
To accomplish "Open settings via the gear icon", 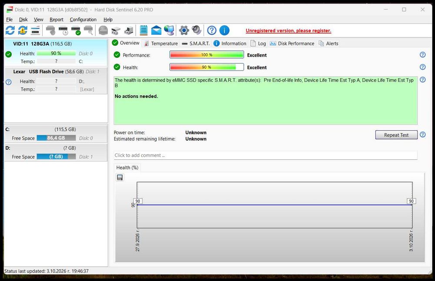I will [184, 30].
